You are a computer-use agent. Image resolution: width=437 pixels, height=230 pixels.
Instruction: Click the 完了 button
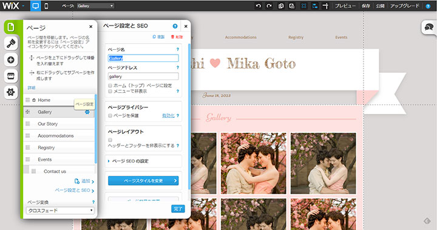pos(178,209)
